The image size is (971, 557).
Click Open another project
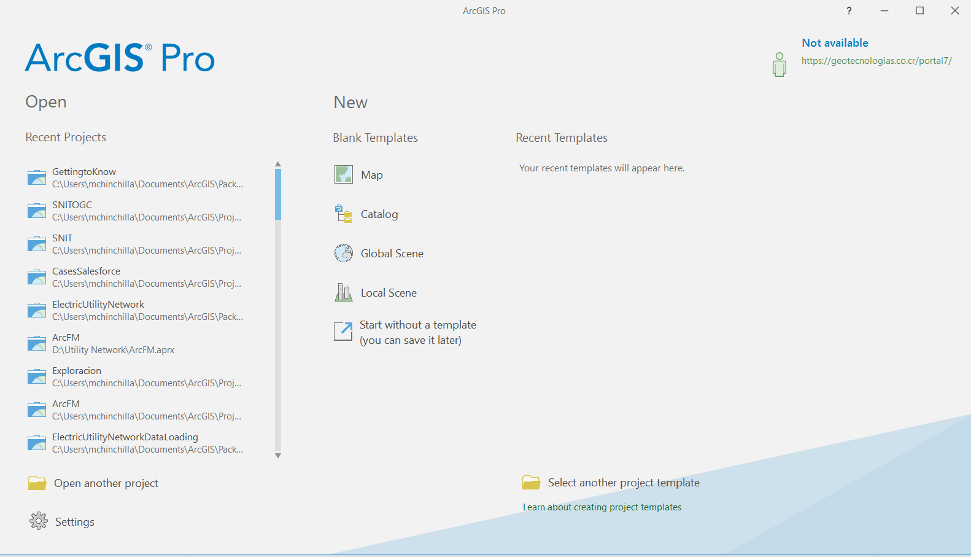(93, 483)
